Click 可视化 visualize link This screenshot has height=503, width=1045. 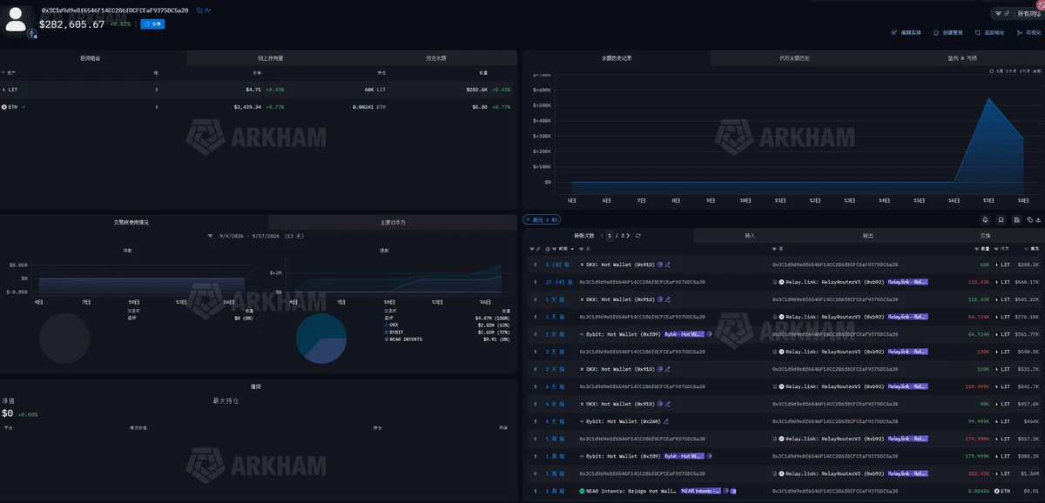(x=1028, y=32)
